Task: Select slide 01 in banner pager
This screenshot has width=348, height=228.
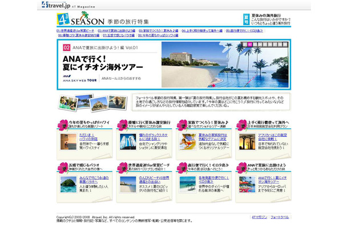Action: [x=245, y=44]
